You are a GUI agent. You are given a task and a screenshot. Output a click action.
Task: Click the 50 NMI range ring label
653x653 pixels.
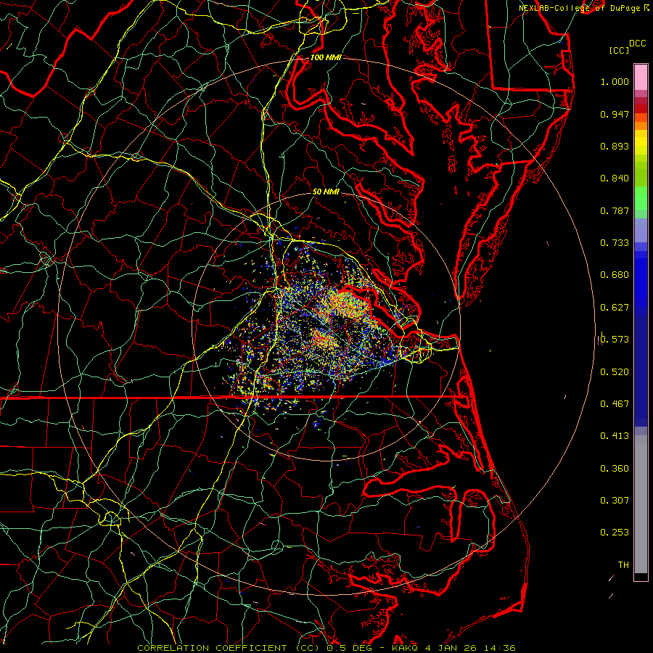pos(326,192)
